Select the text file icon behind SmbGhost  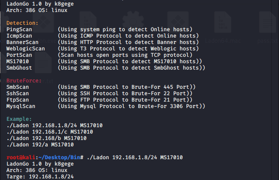(43, 62)
